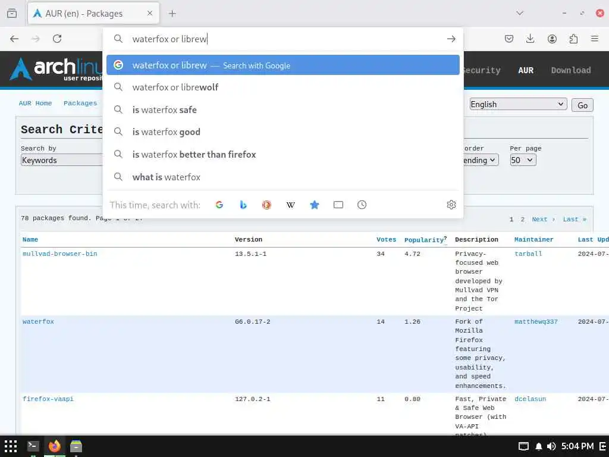The width and height of the screenshot is (609, 457).
Task: Search this time with Google icon
Action: pos(219,205)
